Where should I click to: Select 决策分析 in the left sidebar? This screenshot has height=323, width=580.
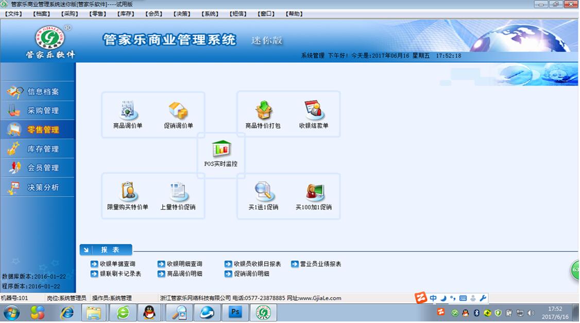(38, 187)
